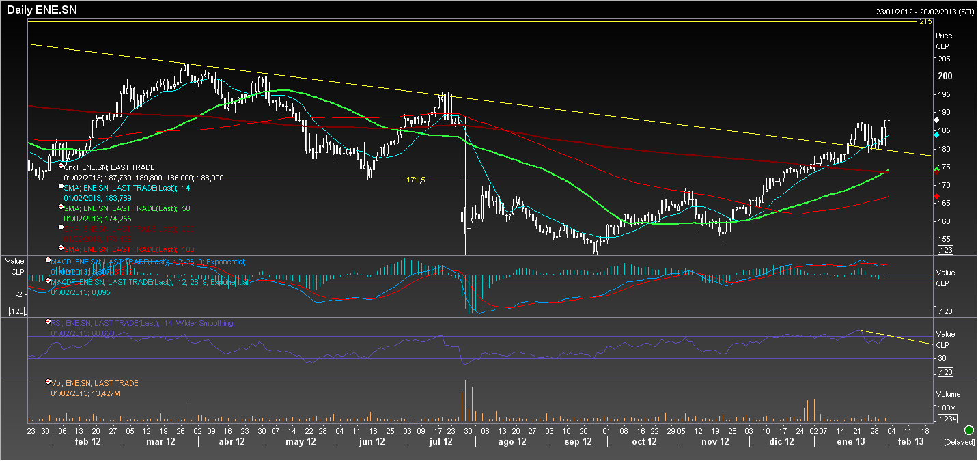Toggle the .123 scale box on RSI panel
This screenshot has height=461, width=978.
(x=945, y=372)
